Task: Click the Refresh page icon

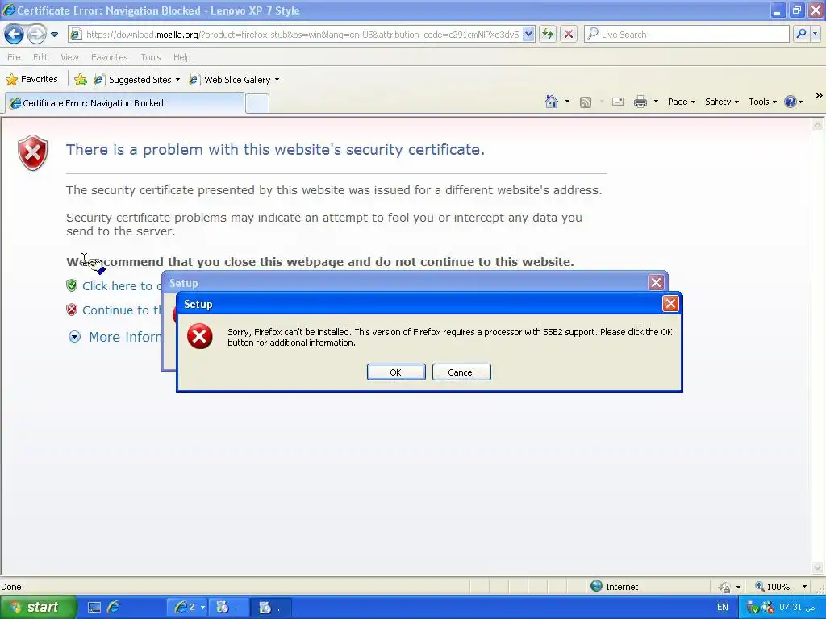Action: pos(548,35)
